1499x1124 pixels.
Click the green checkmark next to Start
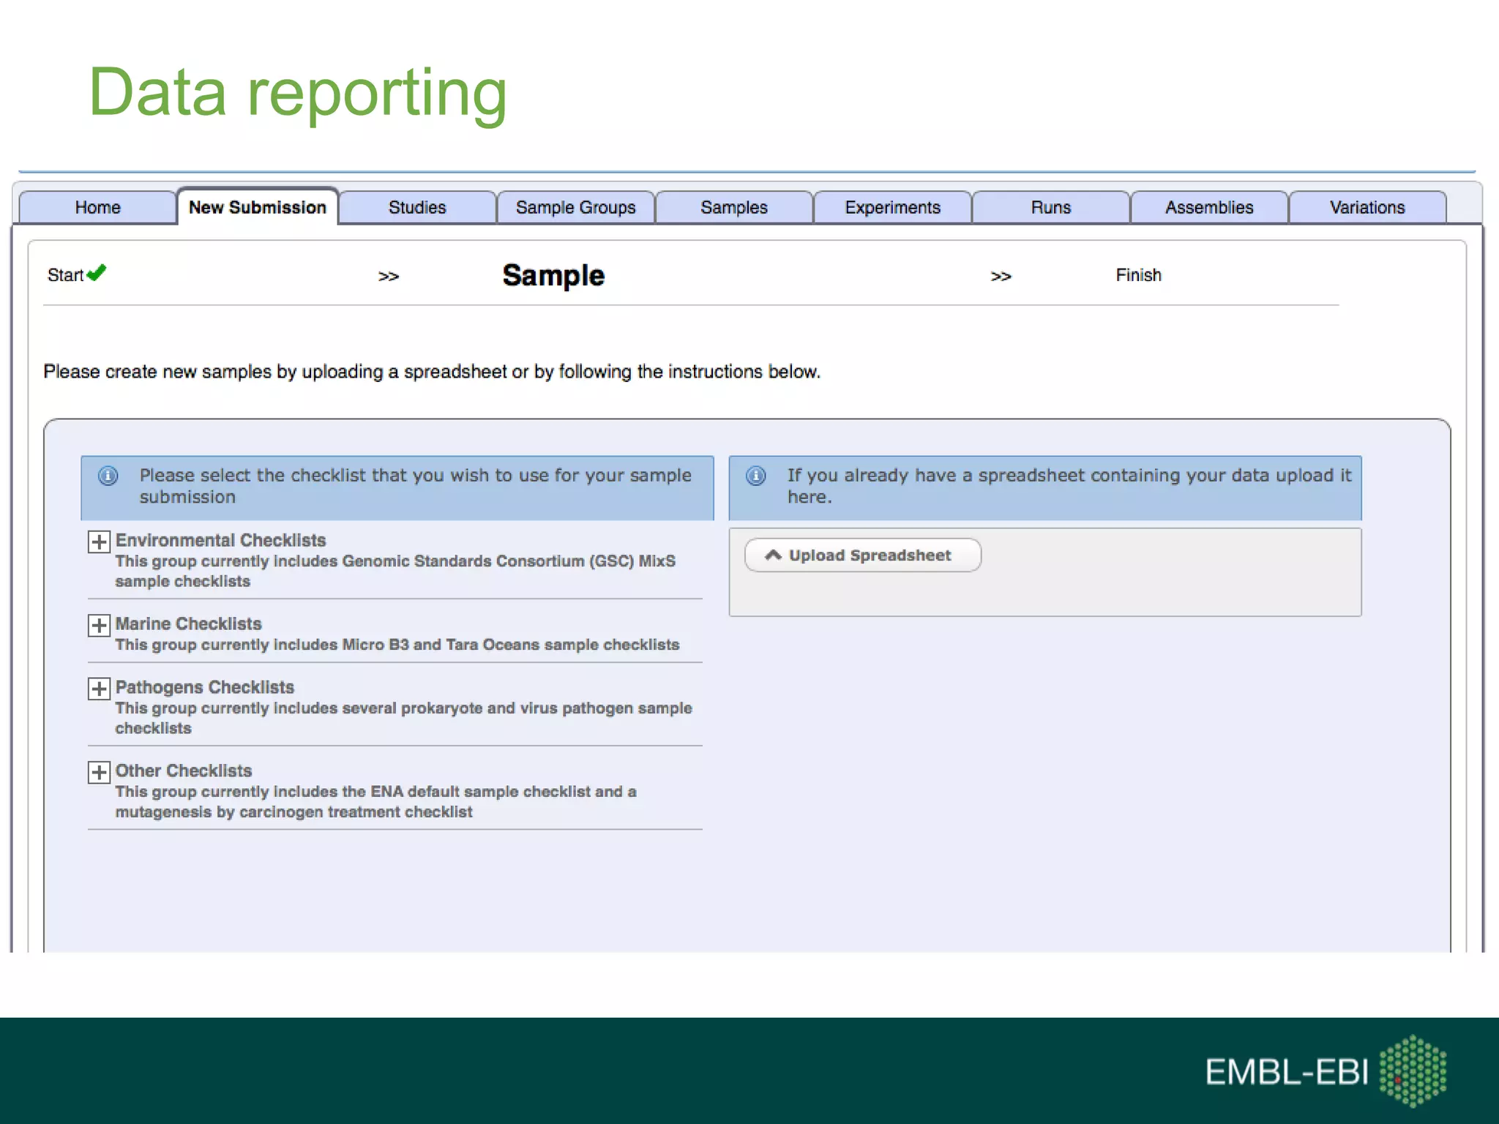(97, 273)
